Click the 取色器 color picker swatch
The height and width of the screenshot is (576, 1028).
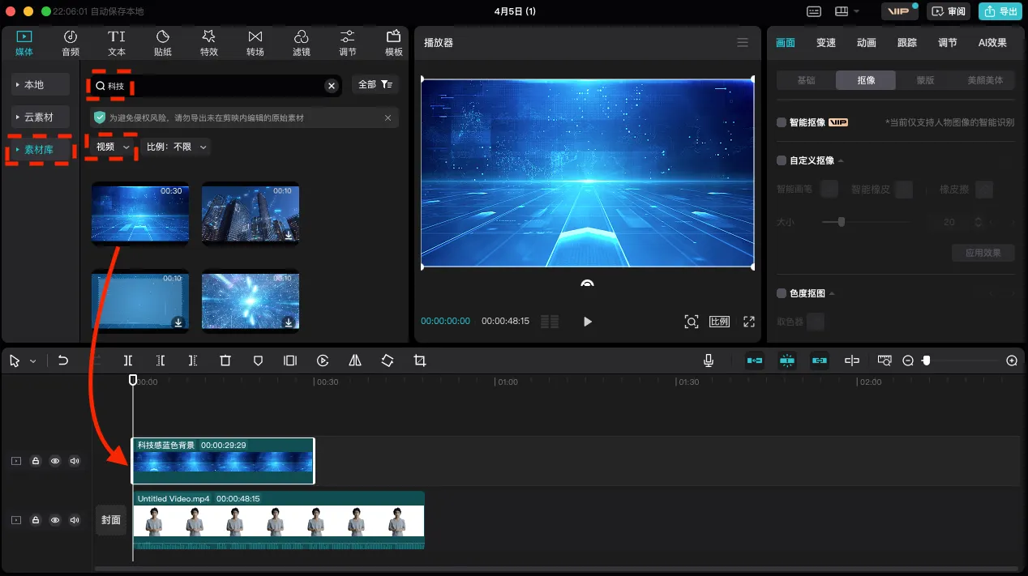[x=816, y=322]
